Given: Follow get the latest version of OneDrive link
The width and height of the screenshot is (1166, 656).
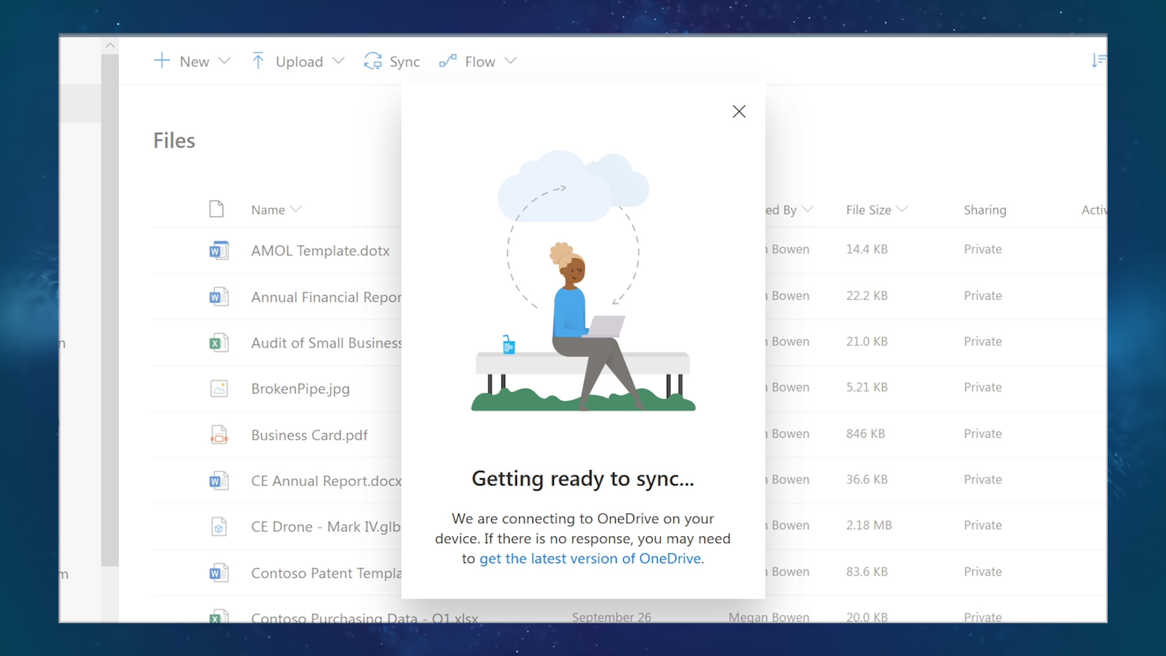Looking at the screenshot, I should point(590,558).
